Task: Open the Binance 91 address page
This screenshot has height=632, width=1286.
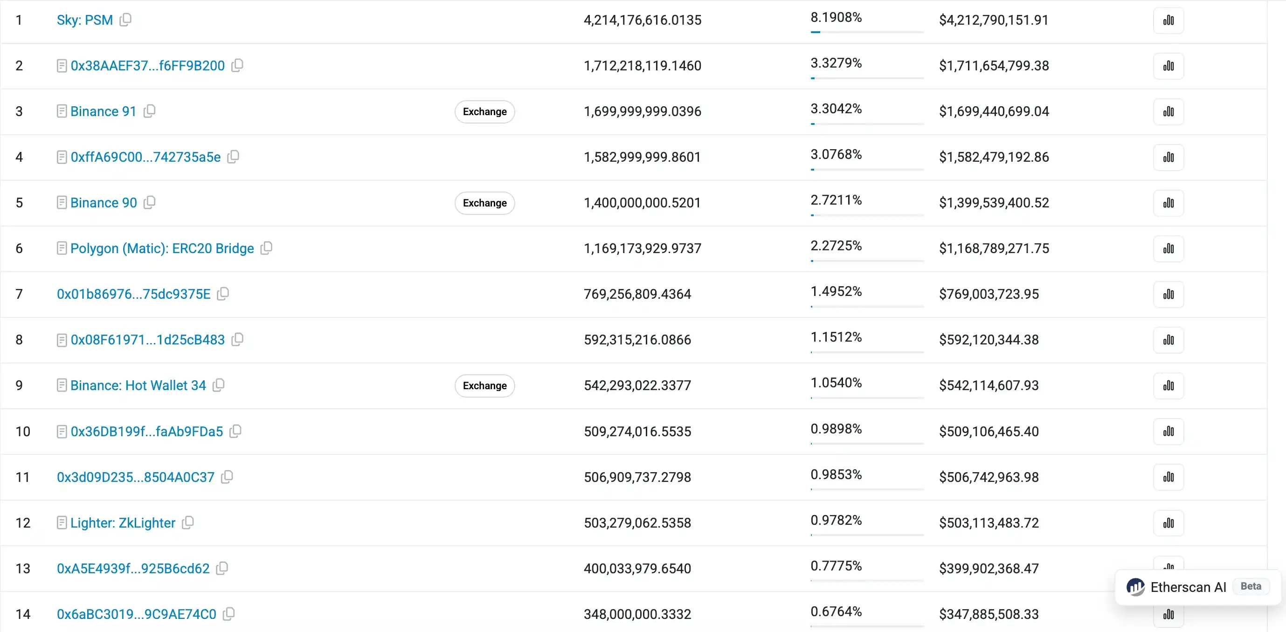Action: pos(104,111)
